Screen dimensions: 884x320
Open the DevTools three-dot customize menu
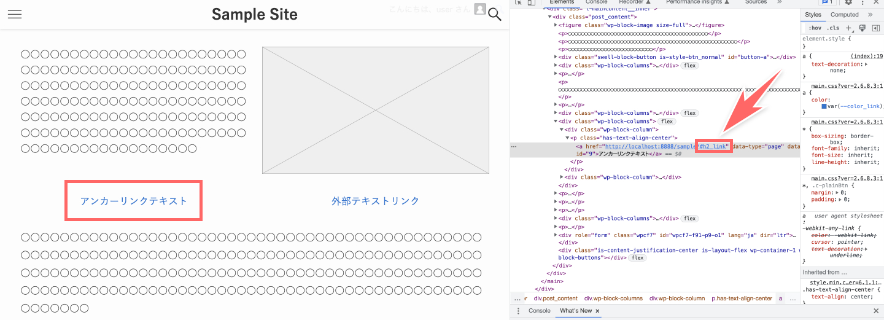coord(863,2)
